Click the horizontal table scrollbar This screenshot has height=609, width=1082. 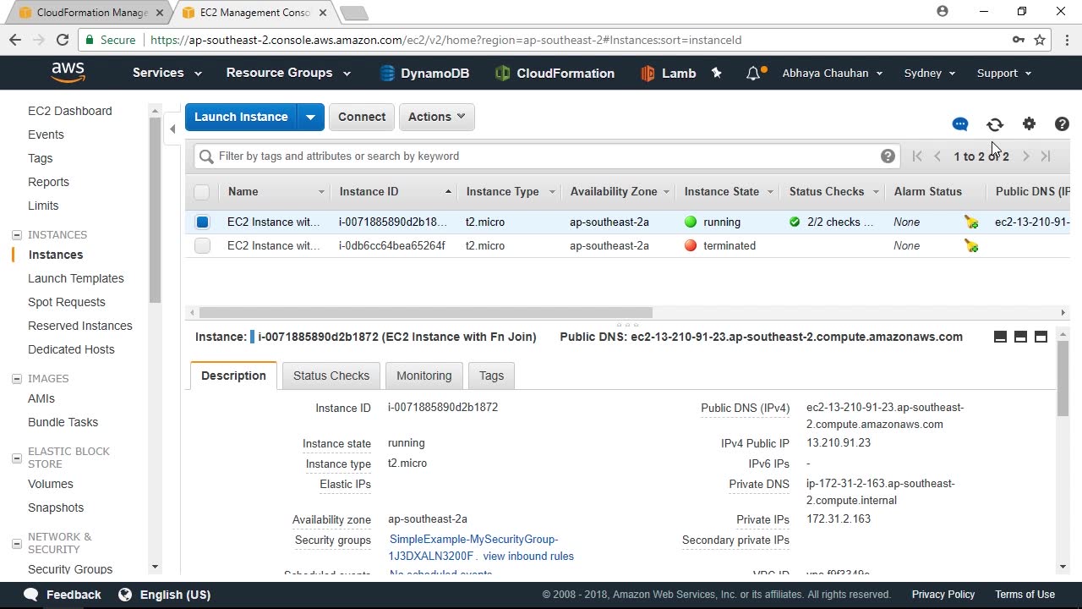click(x=425, y=313)
